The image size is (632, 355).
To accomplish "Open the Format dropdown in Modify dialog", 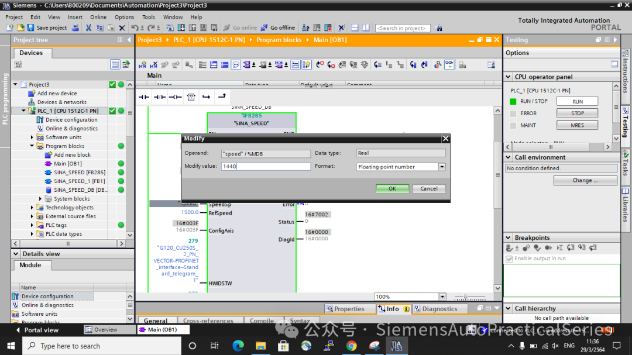I will 442,167.
